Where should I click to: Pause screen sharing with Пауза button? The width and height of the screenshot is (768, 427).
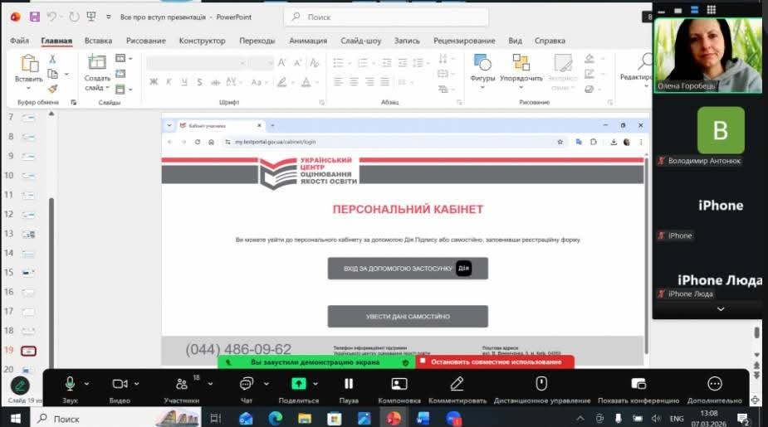[x=349, y=384]
